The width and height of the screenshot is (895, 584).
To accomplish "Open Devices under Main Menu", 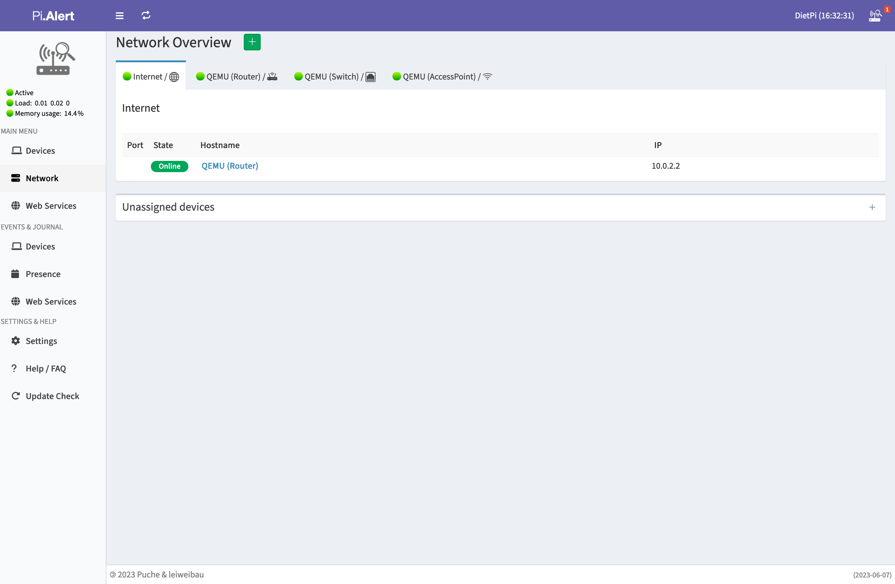I will click(40, 151).
